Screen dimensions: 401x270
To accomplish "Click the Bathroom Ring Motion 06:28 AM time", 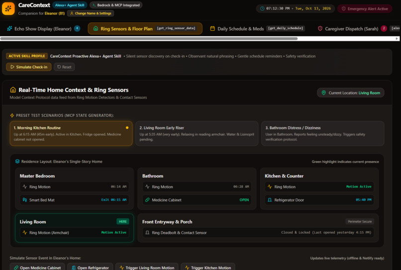I will 241,186.
